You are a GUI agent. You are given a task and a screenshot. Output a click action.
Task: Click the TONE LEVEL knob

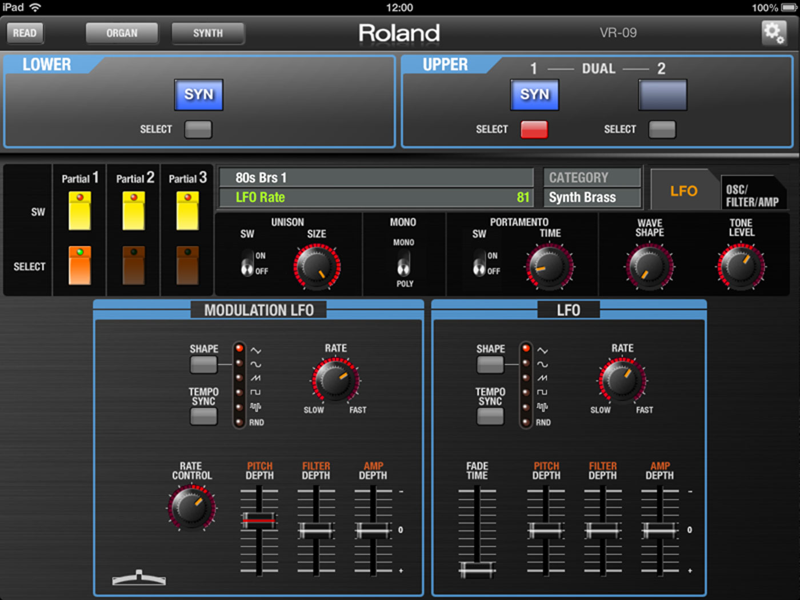pos(741,266)
